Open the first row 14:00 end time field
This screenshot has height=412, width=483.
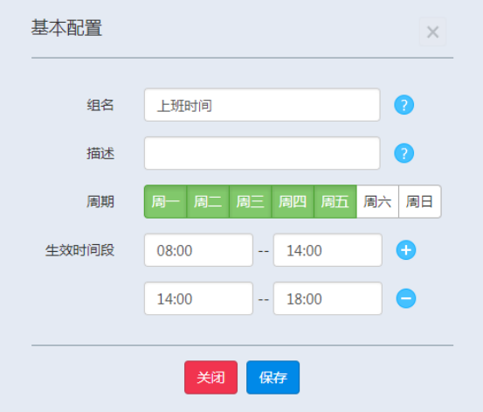point(328,250)
